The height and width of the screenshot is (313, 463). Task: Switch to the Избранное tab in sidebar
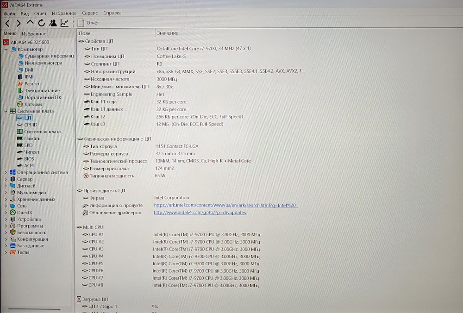tap(34, 34)
